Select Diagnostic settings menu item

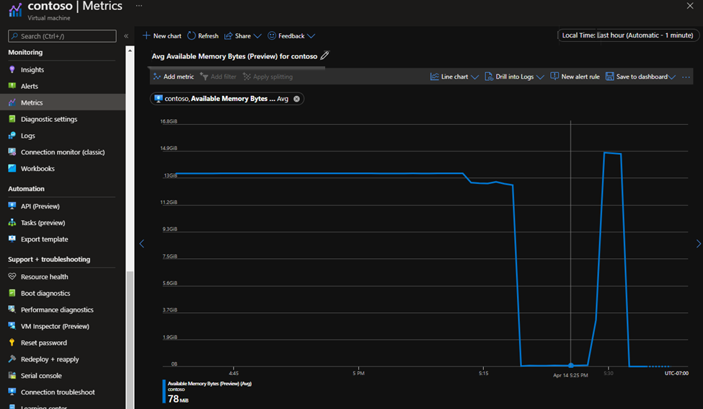pos(49,119)
